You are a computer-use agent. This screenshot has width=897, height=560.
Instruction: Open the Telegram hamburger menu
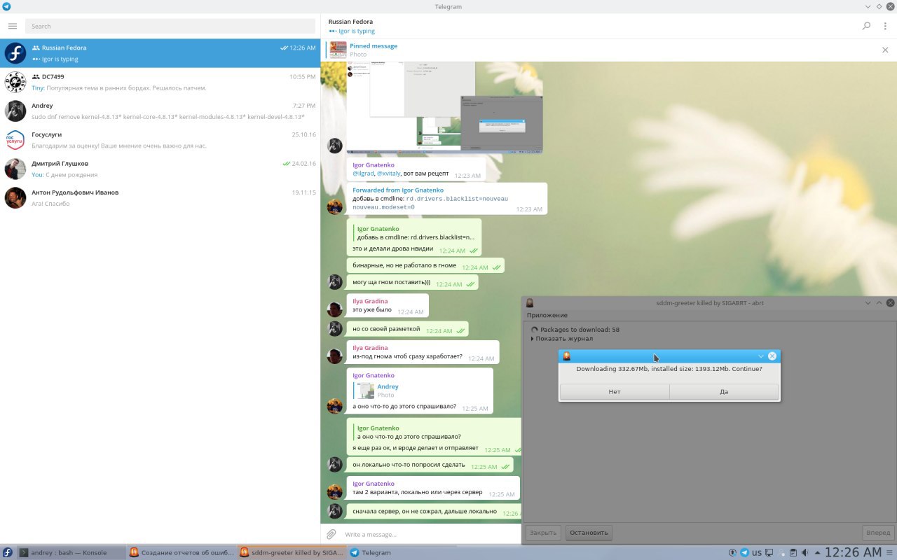13,26
